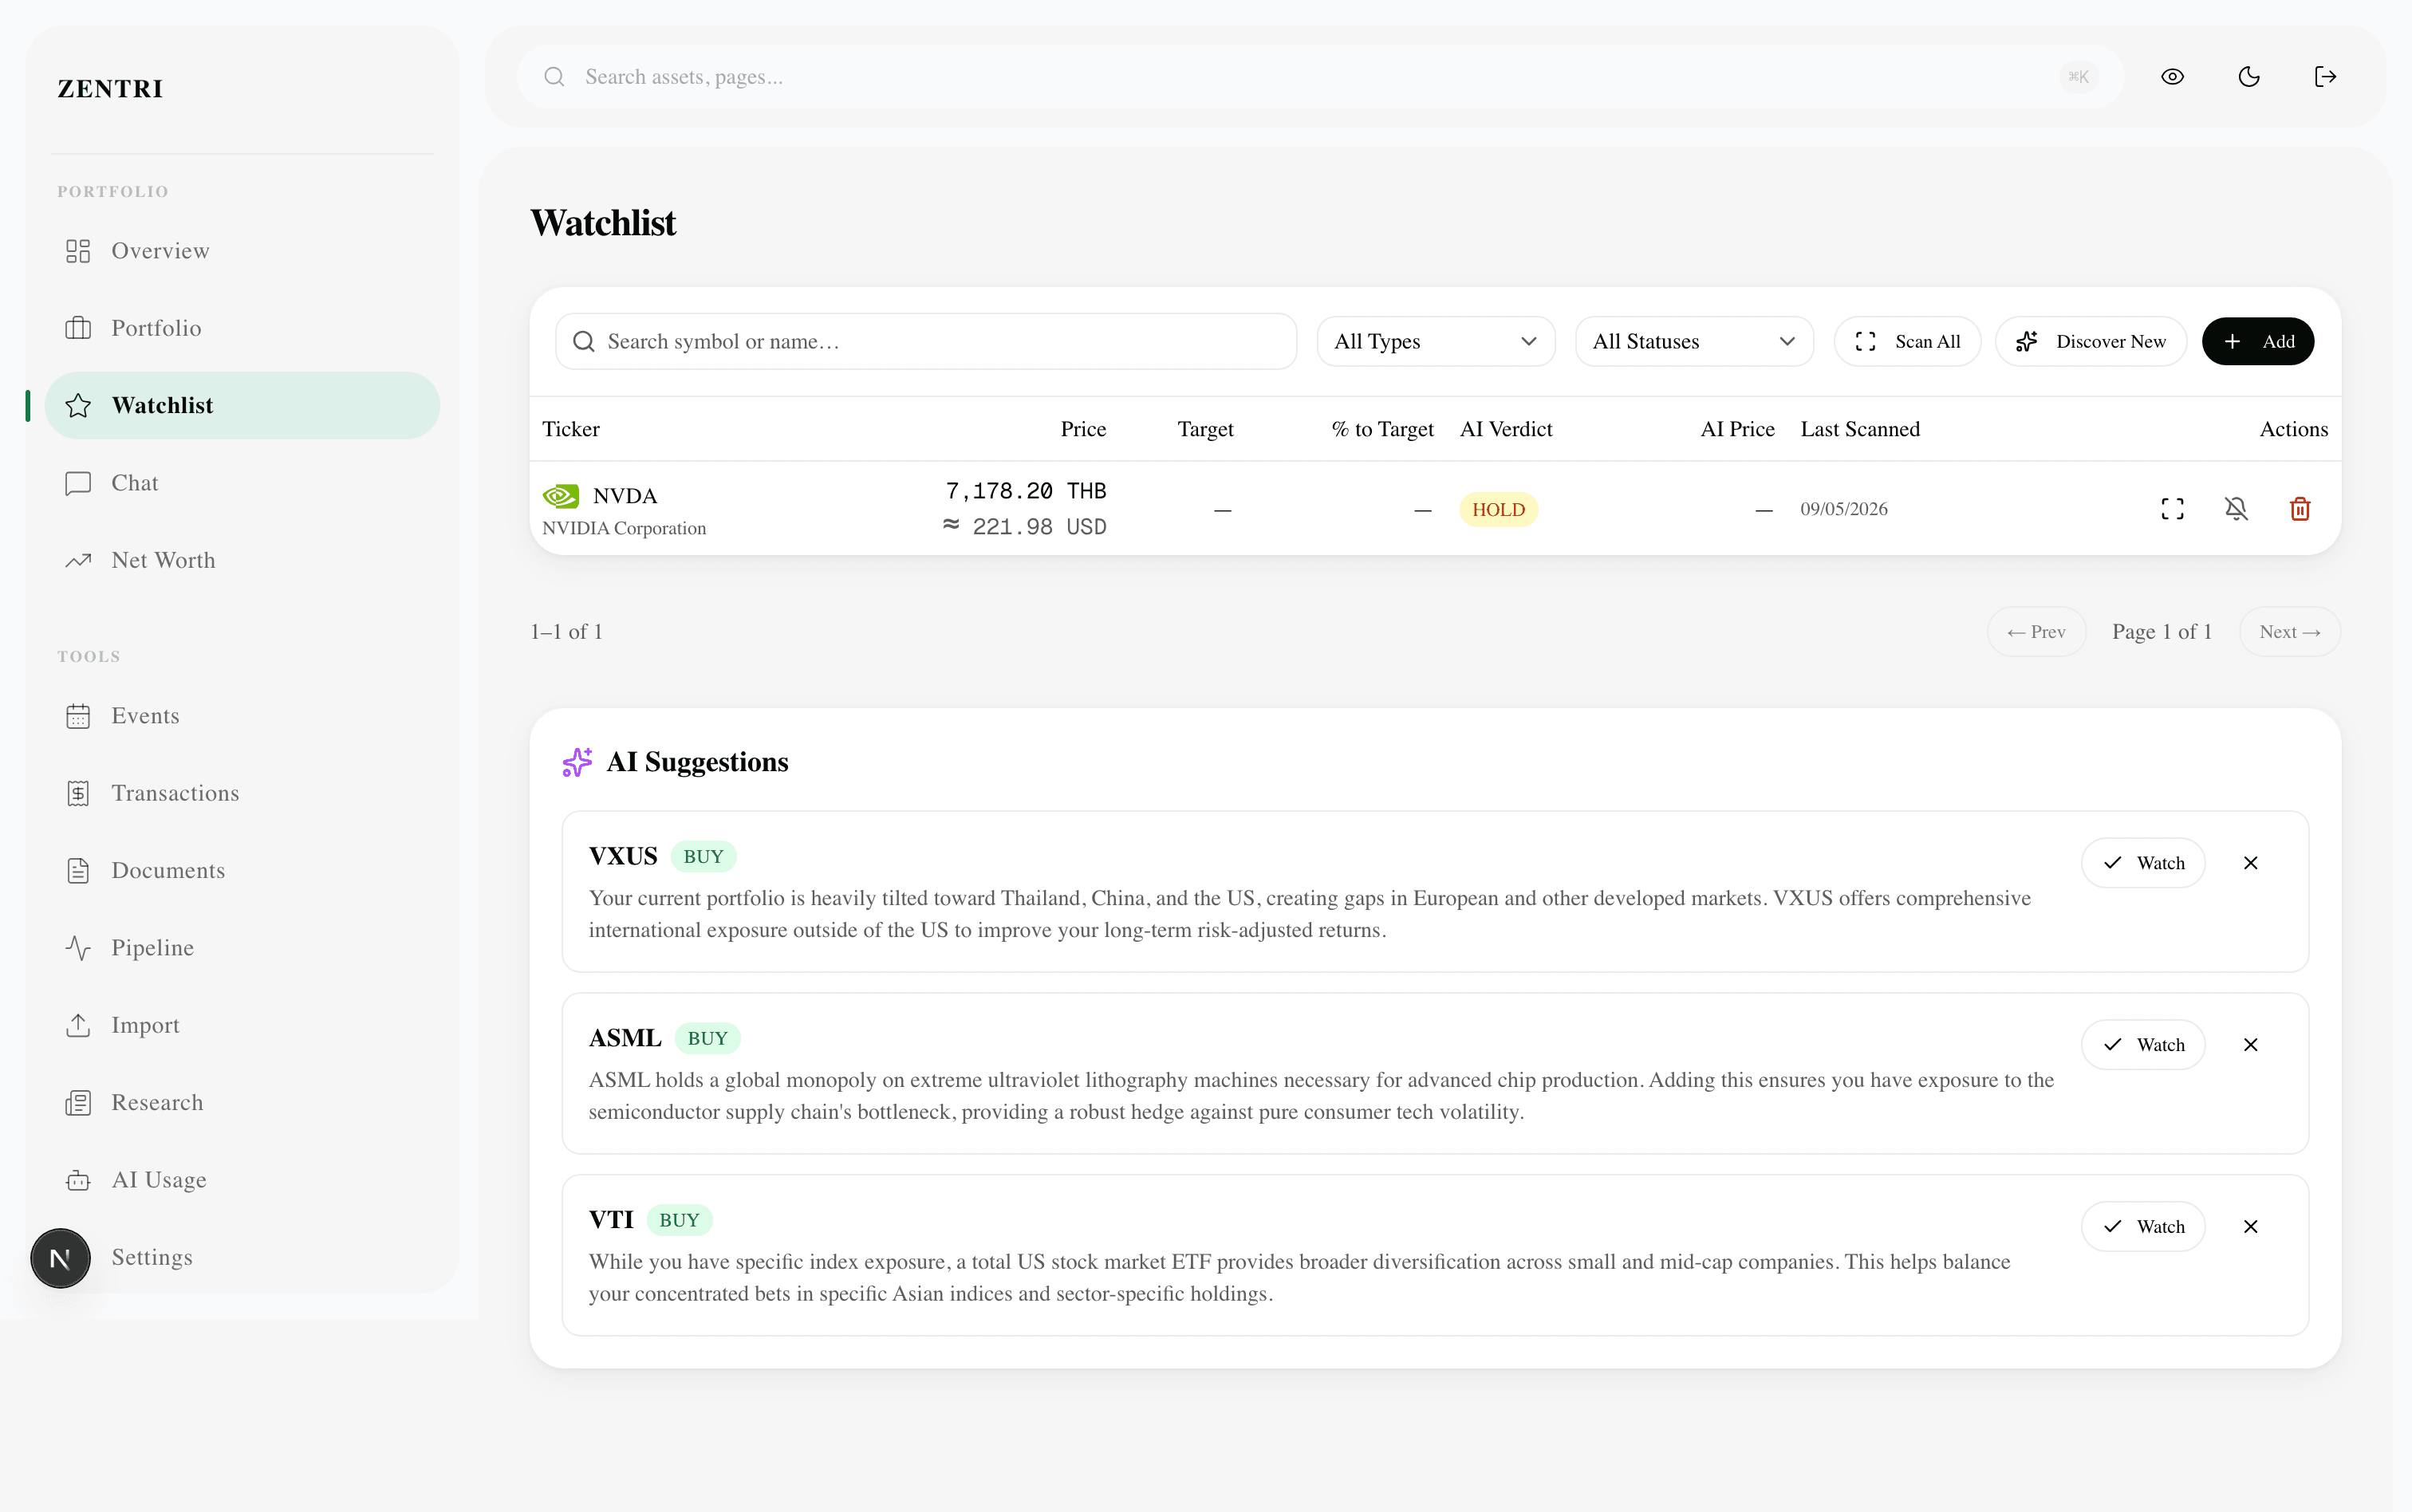Screen dimensions: 2412x1512
Task: Open the Chat page
Action: pyautogui.click(x=243, y=483)
